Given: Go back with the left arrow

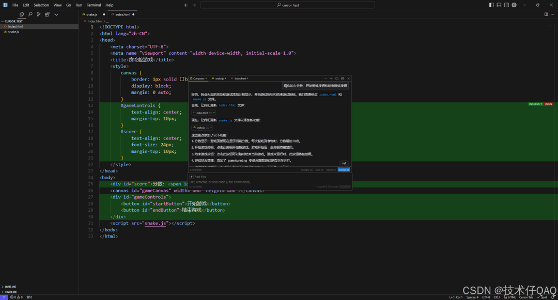Looking at the screenshot, I should coord(186,5).
